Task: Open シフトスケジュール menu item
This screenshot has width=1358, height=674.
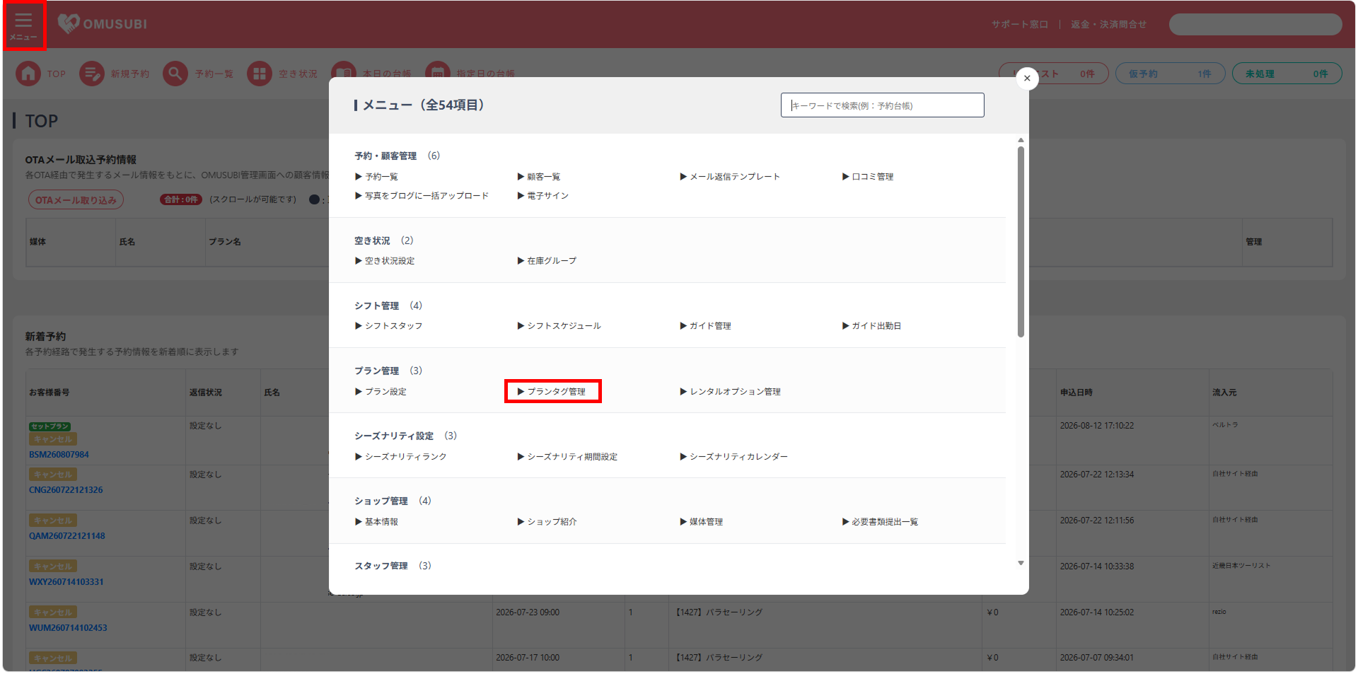Action: pyautogui.click(x=559, y=326)
